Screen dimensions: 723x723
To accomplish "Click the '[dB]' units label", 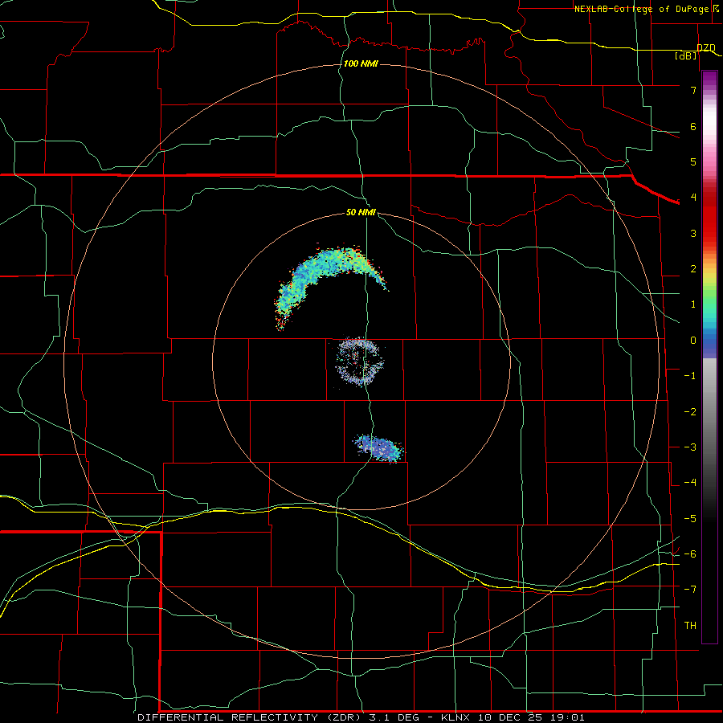I will pos(686,56).
